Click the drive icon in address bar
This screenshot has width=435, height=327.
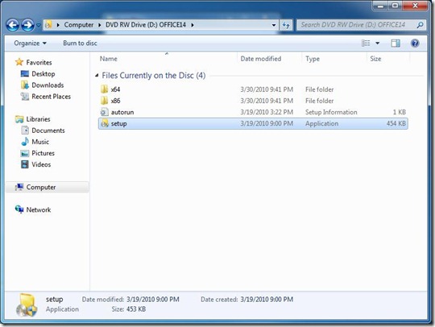tap(48, 25)
